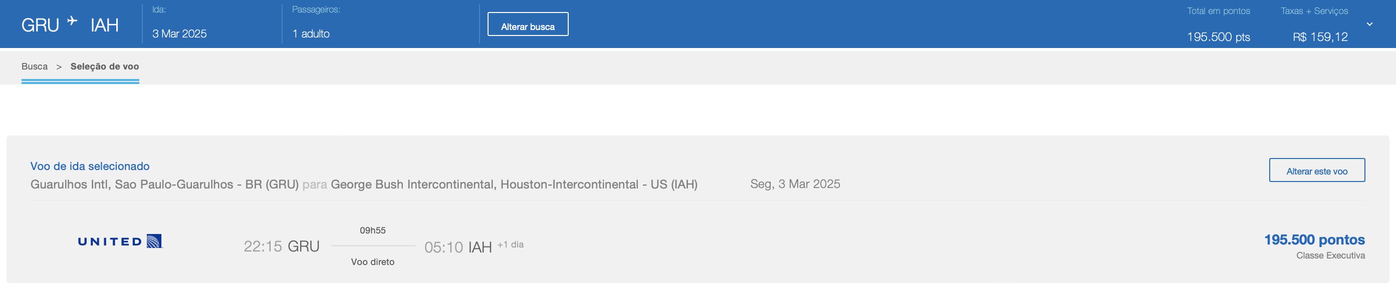
Task: Click the 195.500 pts total in header
Action: 1218,36
